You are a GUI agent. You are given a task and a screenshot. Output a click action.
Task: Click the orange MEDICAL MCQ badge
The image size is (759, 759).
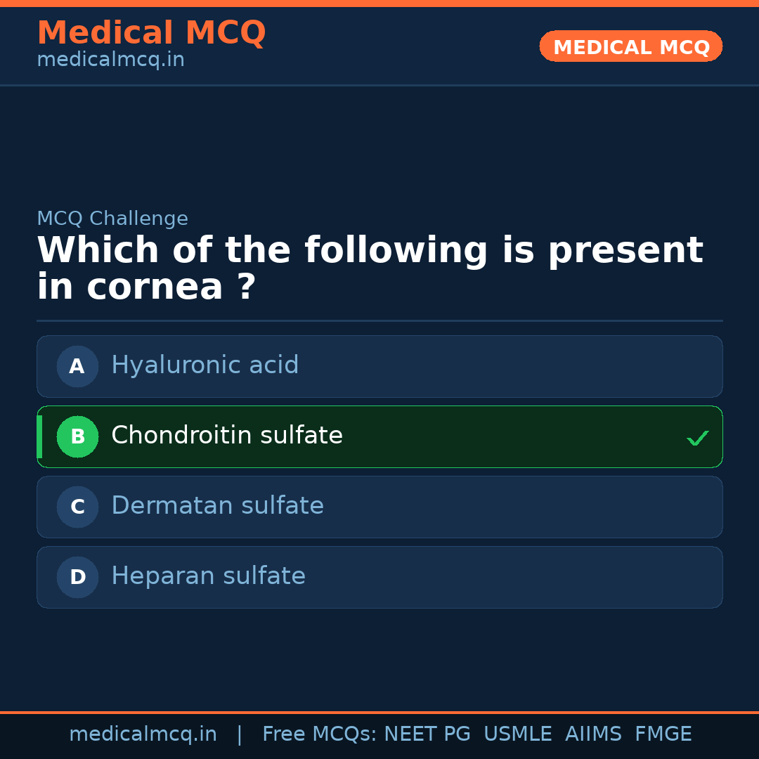pos(630,46)
